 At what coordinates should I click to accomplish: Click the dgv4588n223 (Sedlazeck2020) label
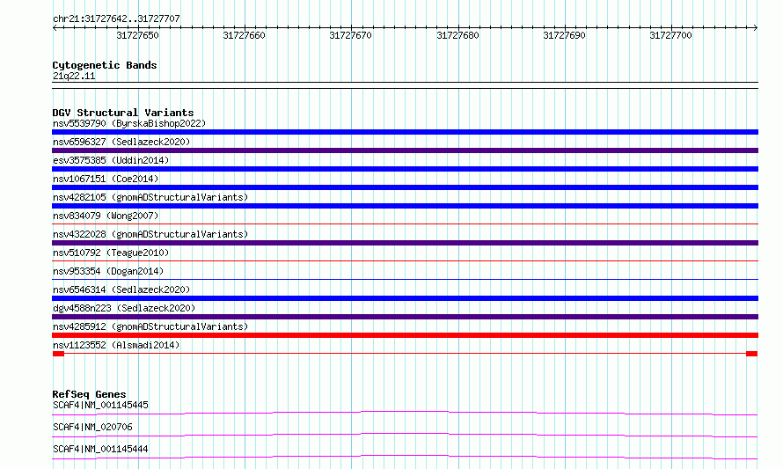click(x=124, y=308)
